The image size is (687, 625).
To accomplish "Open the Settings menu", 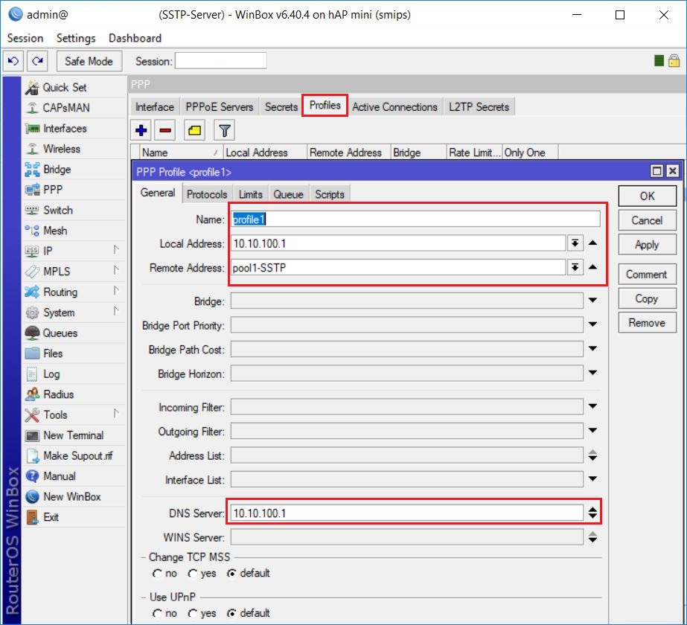I will tap(76, 38).
